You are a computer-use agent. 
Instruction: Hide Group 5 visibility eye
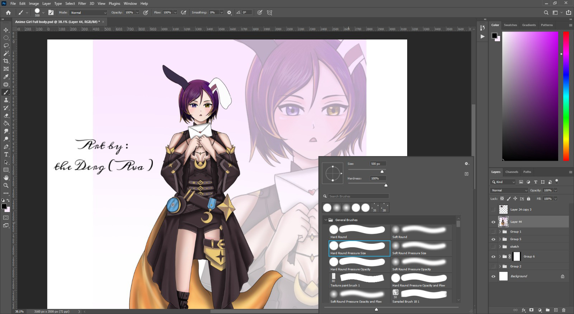[x=493, y=239]
